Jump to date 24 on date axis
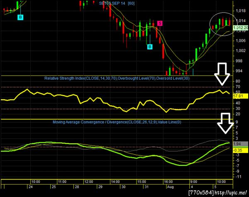Image resolution: width=249 pixels, height=197 pixels. 30,187
